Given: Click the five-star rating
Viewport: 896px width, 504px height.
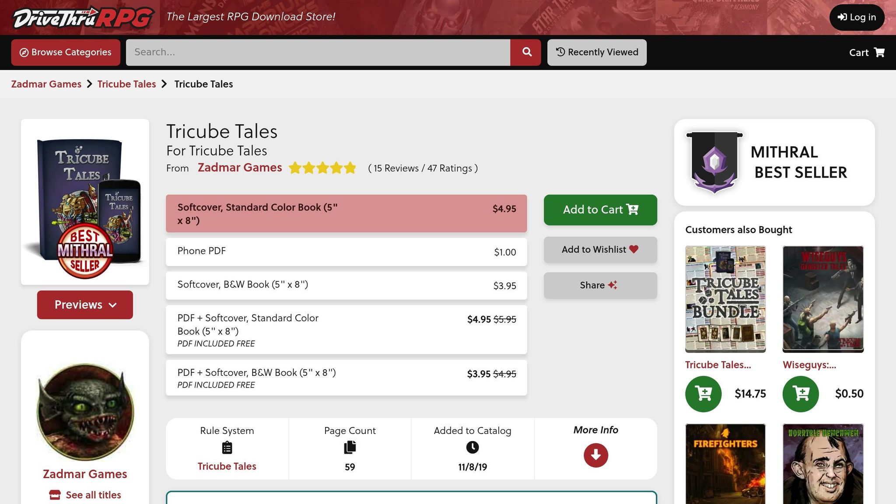Looking at the screenshot, I should point(322,168).
